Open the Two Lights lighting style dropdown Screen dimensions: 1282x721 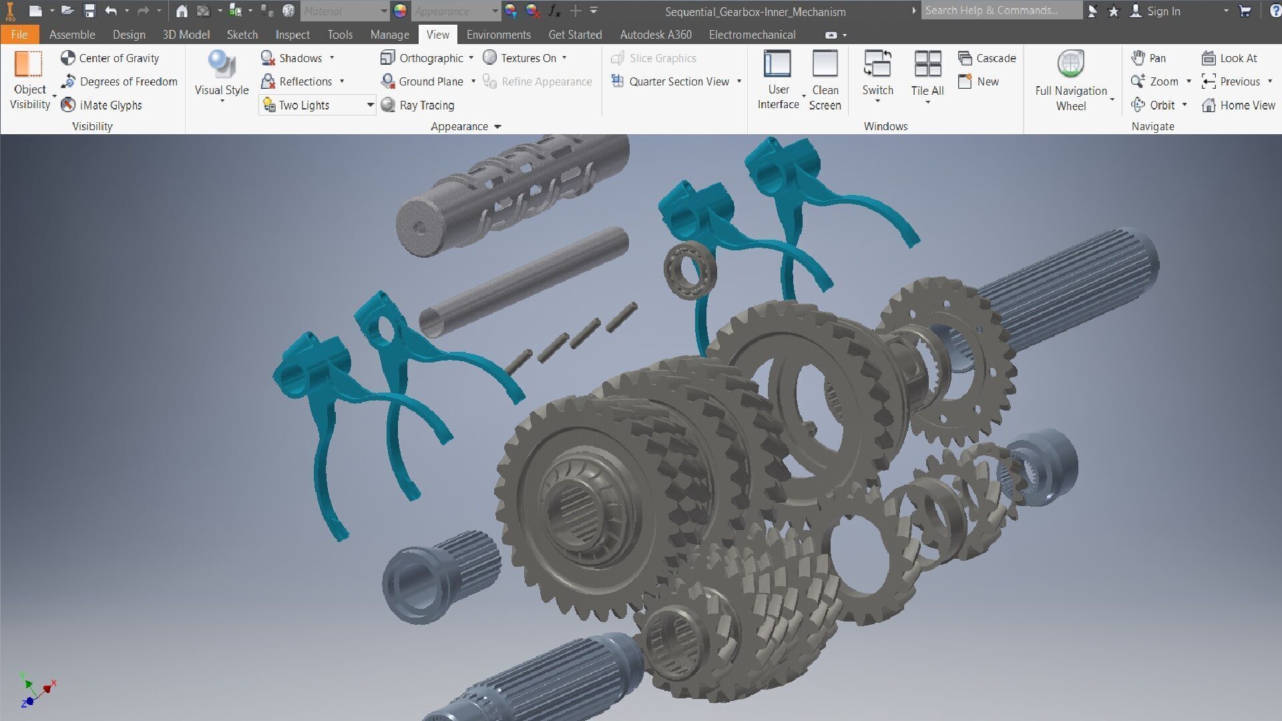point(318,105)
